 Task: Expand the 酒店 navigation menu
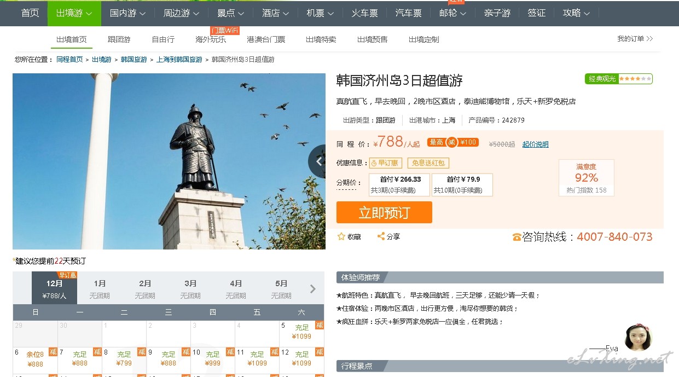click(x=275, y=13)
